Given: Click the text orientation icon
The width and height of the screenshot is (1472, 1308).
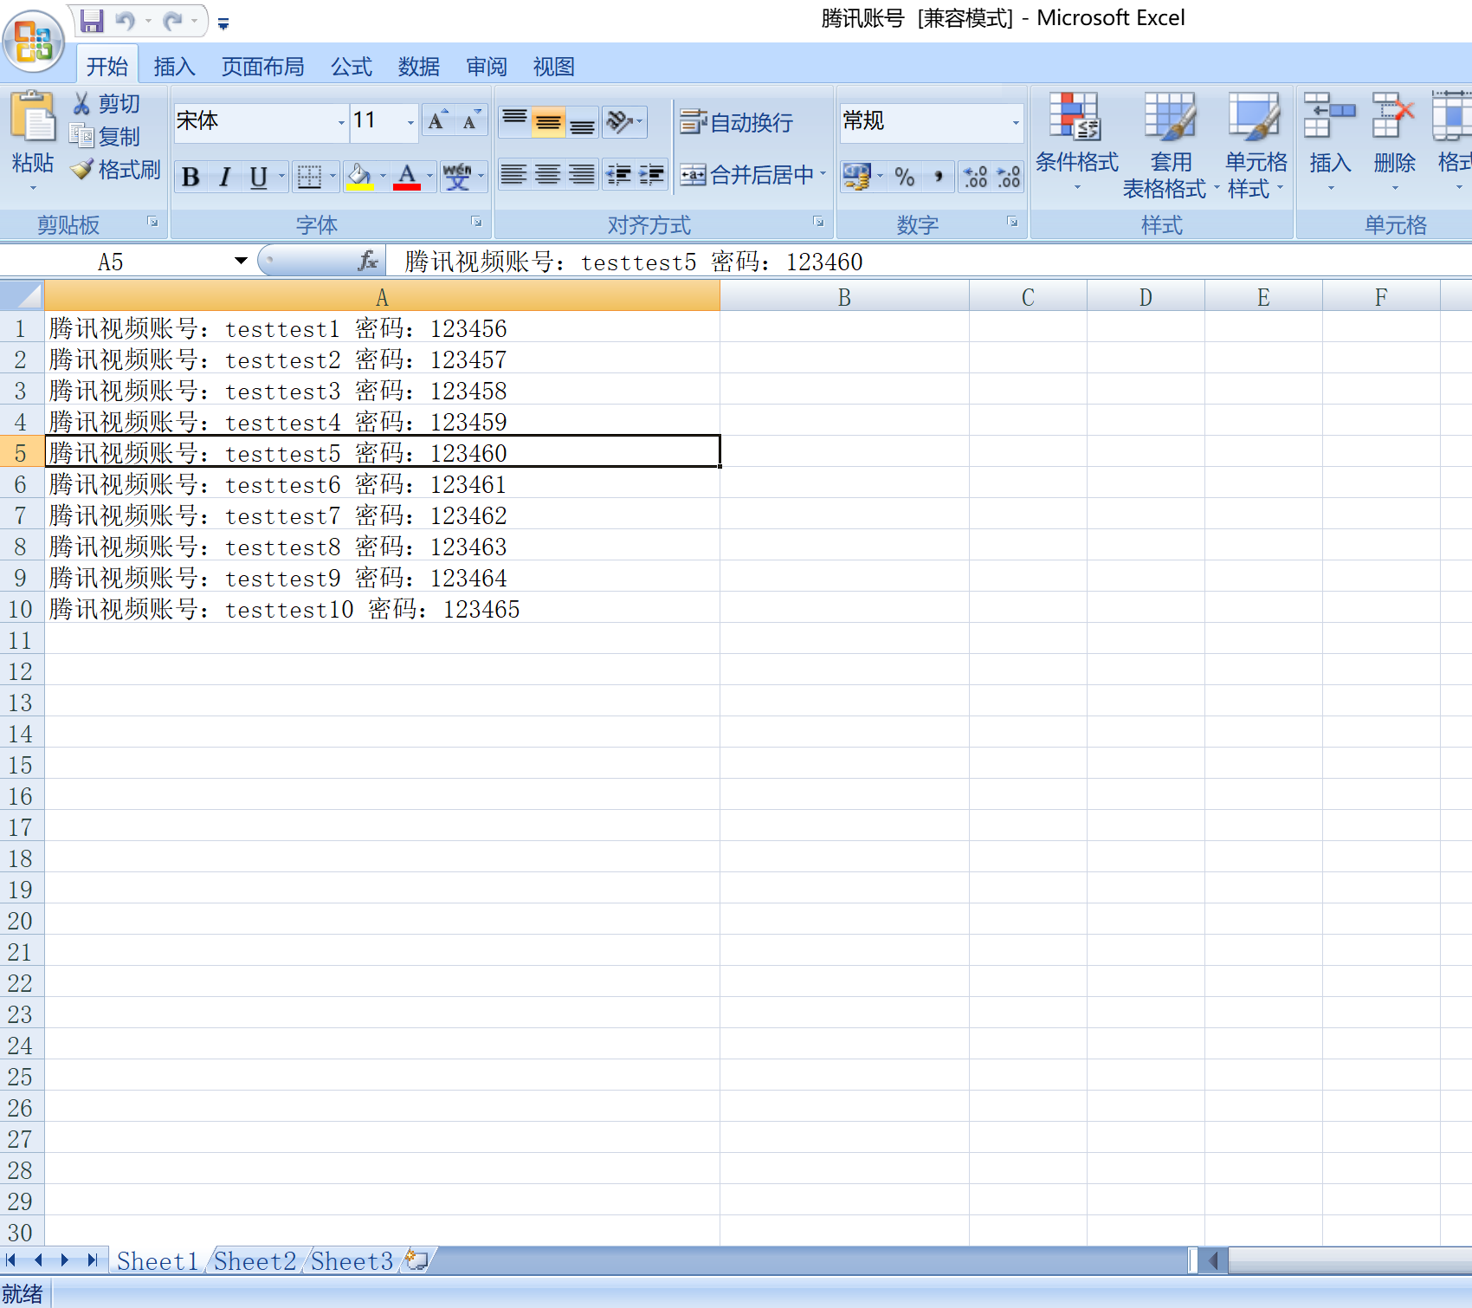Looking at the screenshot, I should point(620,121).
